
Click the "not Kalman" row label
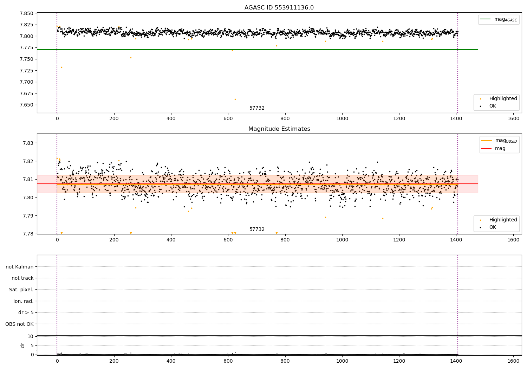20,267
